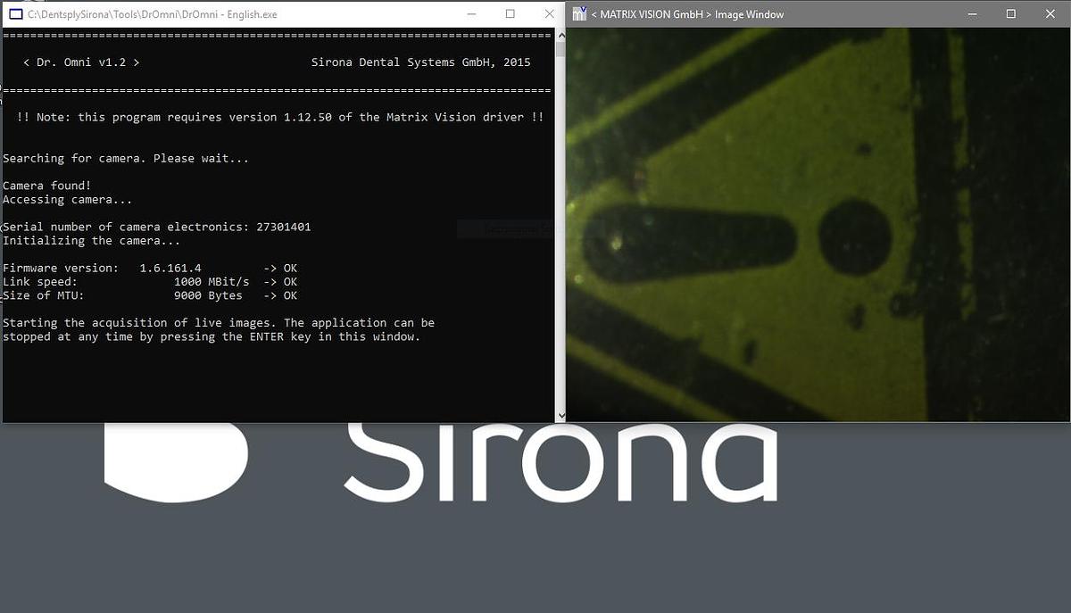The height and width of the screenshot is (613, 1071).
Task: Click the console vertical scrollbar track
Action: [561, 223]
